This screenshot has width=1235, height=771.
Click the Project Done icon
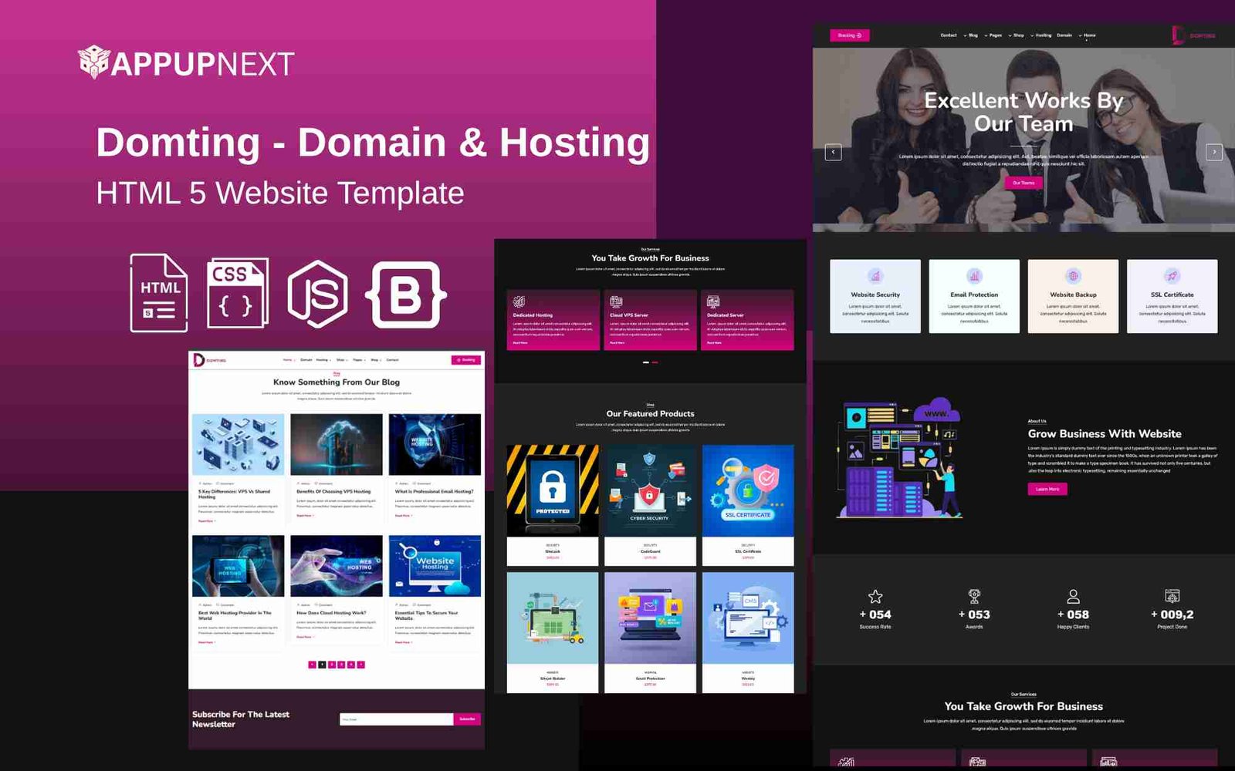click(1172, 596)
